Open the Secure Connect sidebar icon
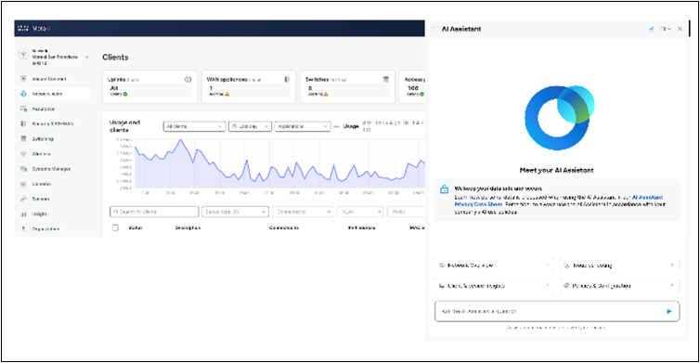 tap(23, 79)
